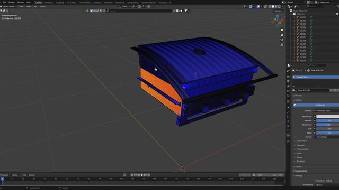339x190 pixels.
Task: Open the Object Mode dropdown
Action: pyautogui.click(x=8, y=7)
